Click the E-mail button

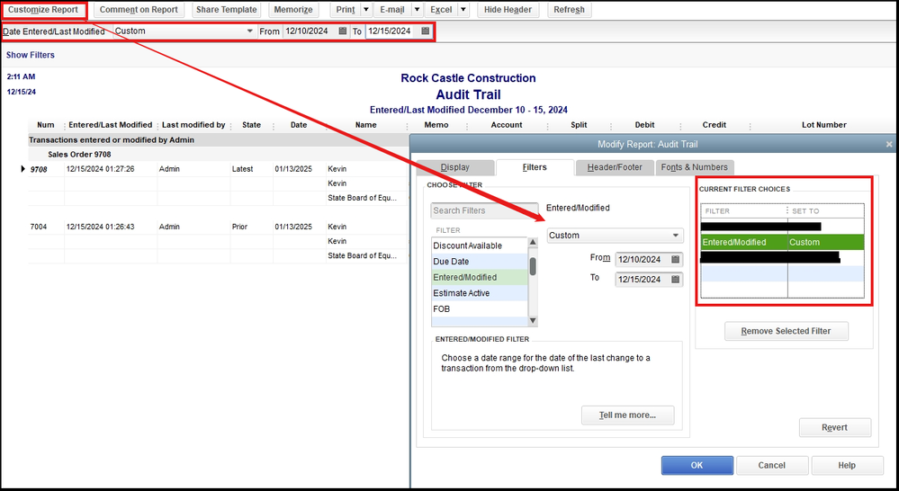click(392, 10)
